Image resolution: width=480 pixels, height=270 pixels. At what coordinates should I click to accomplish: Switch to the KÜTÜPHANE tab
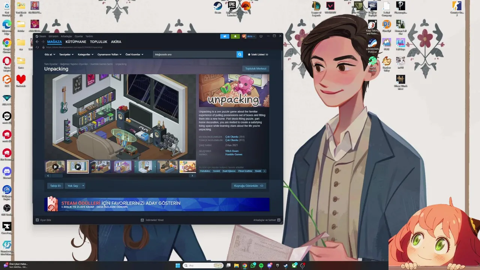76,42
